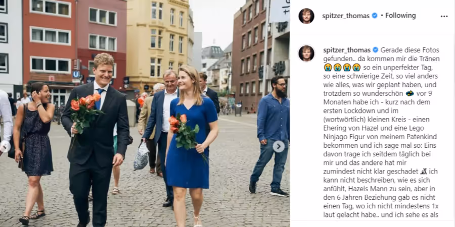Toggle the Following button

point(400,16)
